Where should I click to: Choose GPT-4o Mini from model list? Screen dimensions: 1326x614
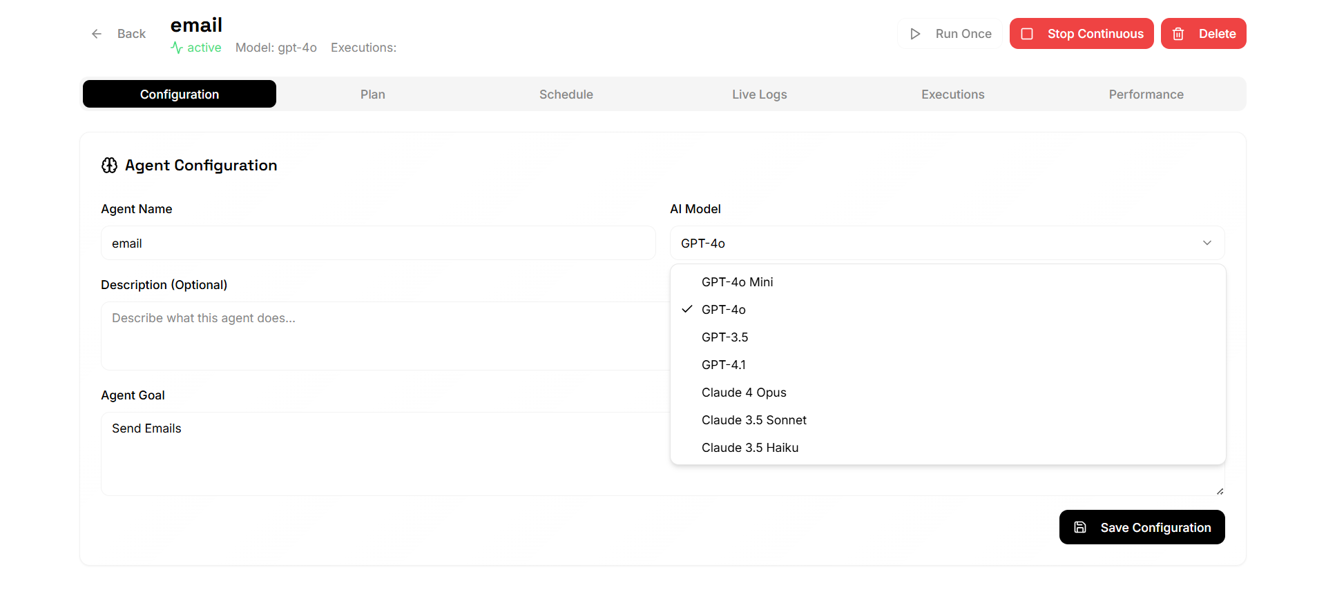pos(948,282)
